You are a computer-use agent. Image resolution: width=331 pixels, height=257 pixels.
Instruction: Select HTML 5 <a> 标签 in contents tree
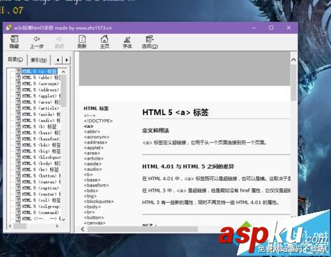tap(39, 72)
